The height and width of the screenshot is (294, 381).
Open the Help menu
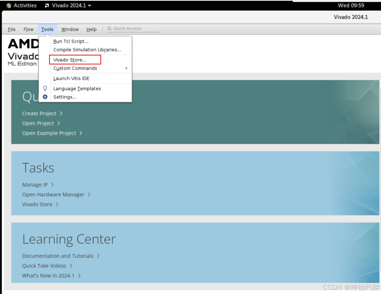(x=91, y=29)
